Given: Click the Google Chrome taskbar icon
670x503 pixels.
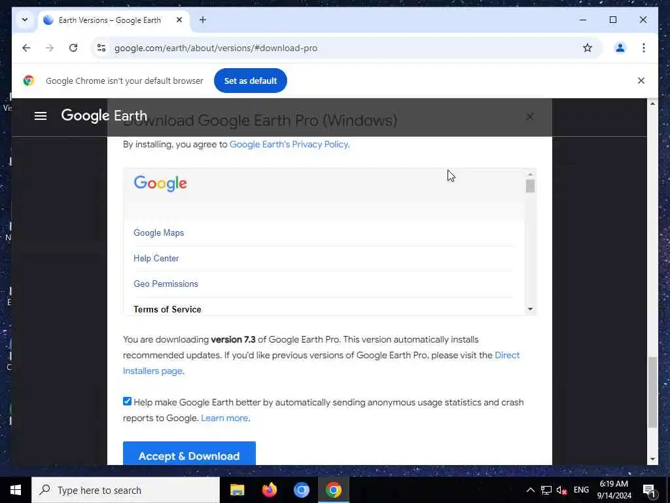Looking at the screenshot, I should [333, 490].
